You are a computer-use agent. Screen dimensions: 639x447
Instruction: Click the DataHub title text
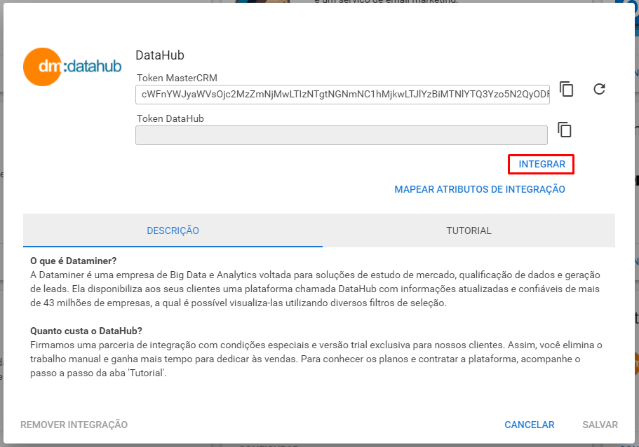coord(160,55)
